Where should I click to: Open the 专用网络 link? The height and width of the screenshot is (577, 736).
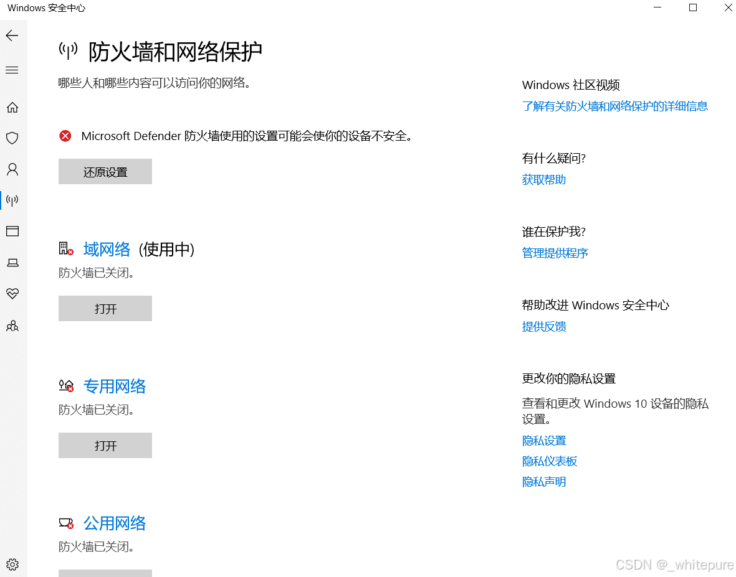115,387
